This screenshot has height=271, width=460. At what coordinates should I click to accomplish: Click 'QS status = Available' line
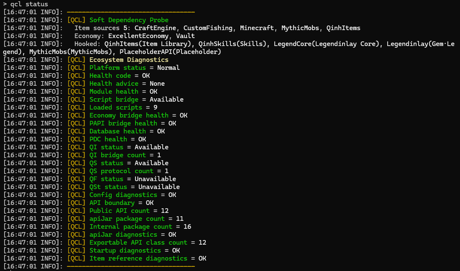[x=129, y=163]
